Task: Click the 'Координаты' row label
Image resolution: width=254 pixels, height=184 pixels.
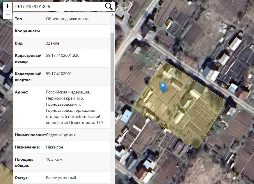Action: (x=27, y=31)
